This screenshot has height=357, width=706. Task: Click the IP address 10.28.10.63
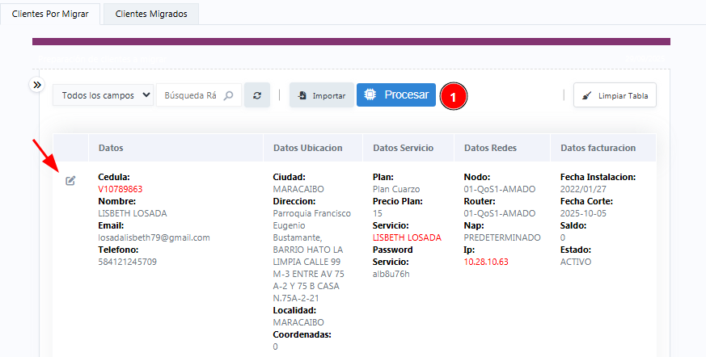(486, 262)
